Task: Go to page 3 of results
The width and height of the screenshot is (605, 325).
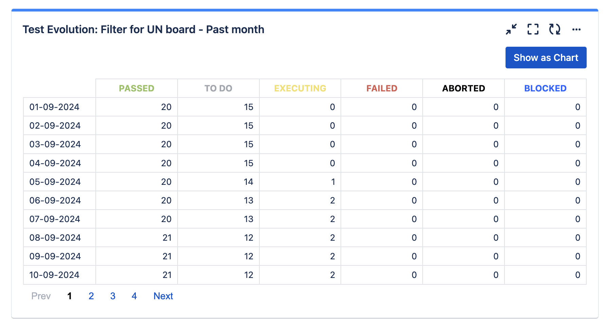Action: point(113,296)
